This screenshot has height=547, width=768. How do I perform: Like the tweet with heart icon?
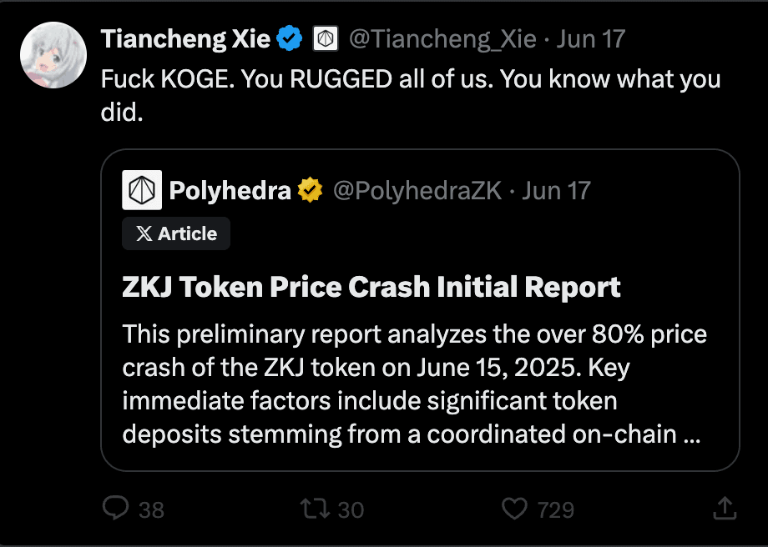coord(515,509)
